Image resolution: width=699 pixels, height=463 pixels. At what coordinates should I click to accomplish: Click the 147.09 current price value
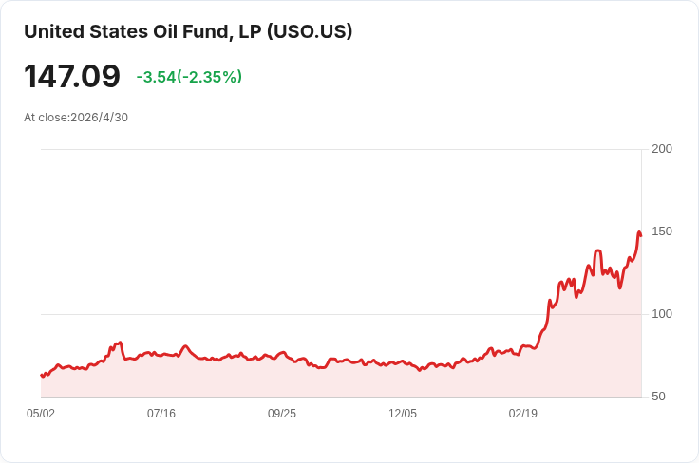(72, 76)
